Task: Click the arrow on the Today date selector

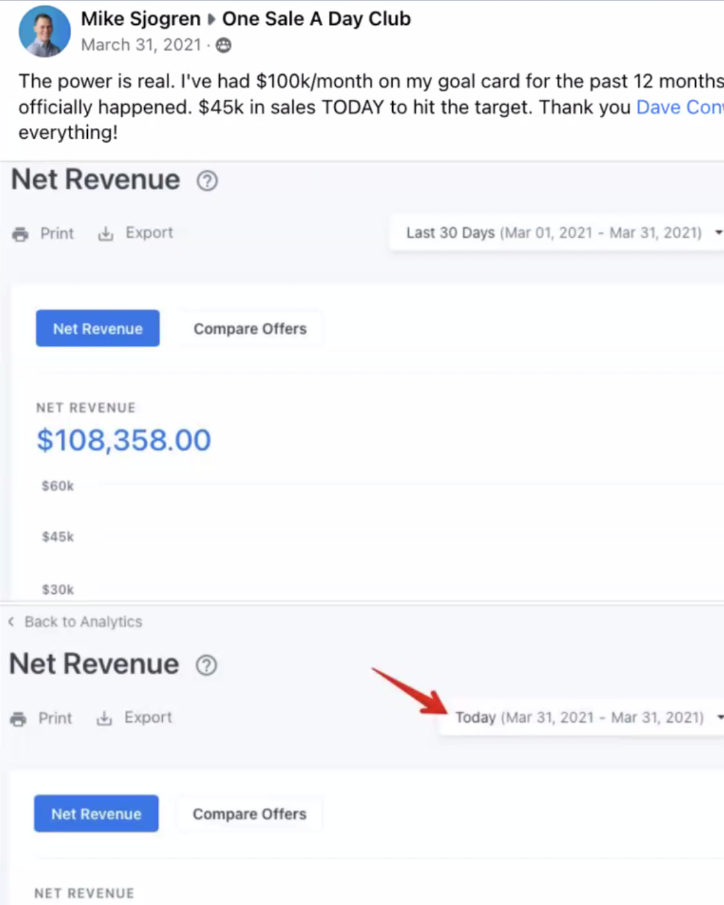Action: (x=719, y=717)
